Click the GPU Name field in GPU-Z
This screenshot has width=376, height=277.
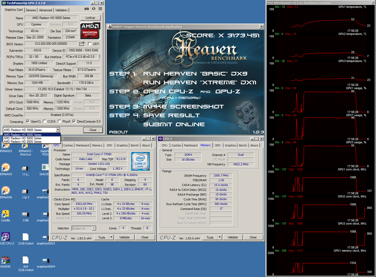pyautogui.click(x=51, y=18)
